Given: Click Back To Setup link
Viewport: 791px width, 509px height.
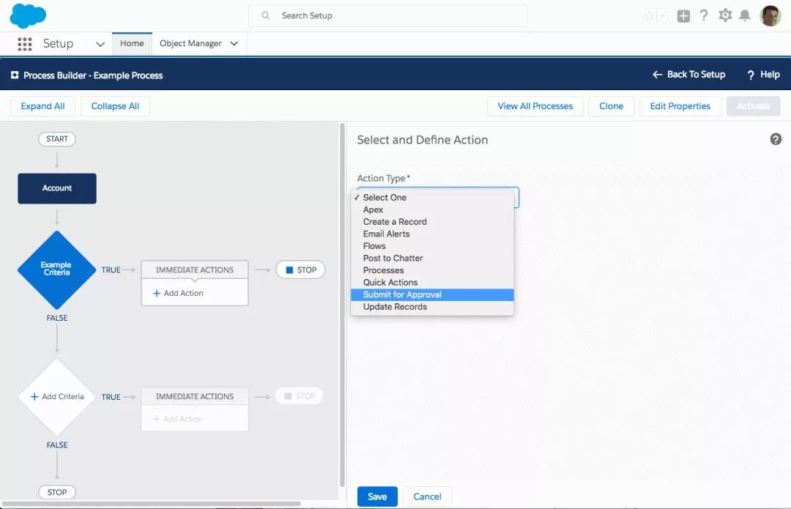Looking at the screenshot, I should (x=688, y=75).
